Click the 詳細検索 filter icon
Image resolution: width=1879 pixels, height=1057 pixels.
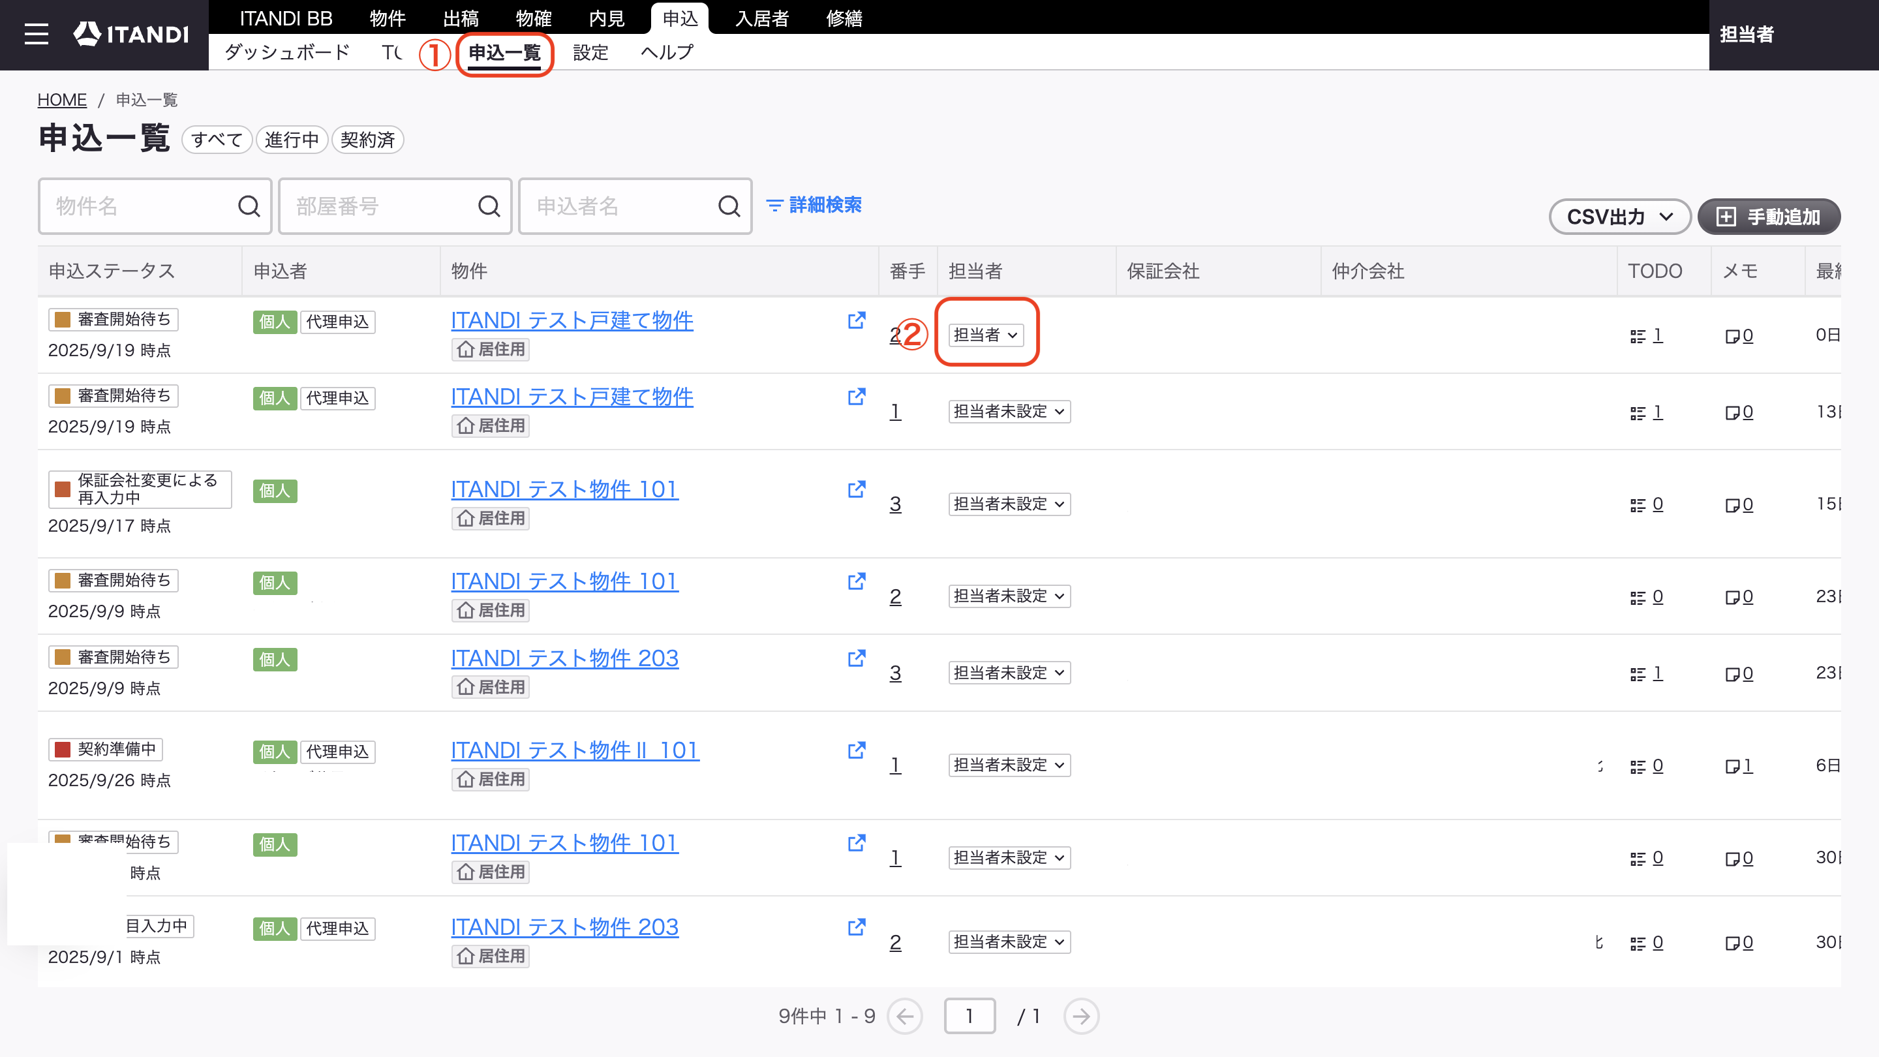774,206
